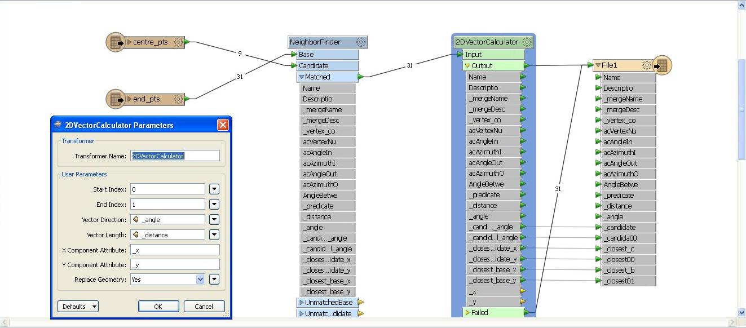Click the vertical scrollbar down arrow

pyautogui.click(x=741, y=312)
